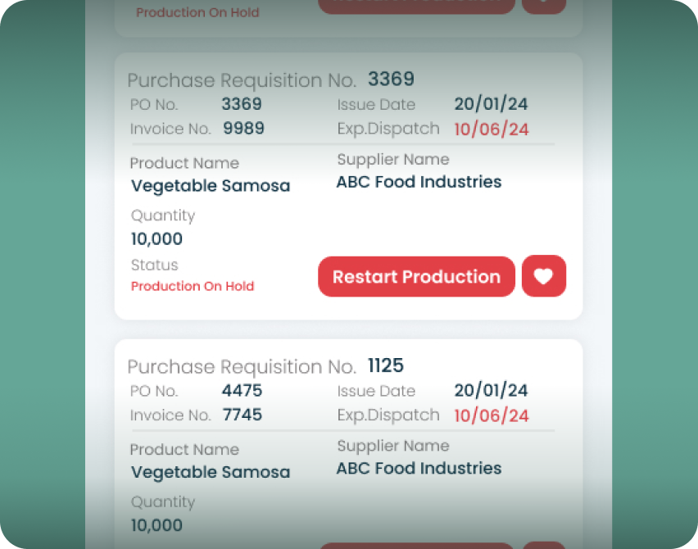Select Vegetable Samosa in requisition 3369 card
The height and width of the screenshot is (549, 698).
211,186
